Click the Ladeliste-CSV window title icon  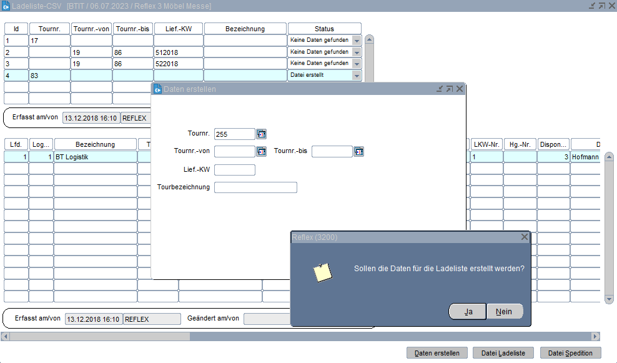6,6
